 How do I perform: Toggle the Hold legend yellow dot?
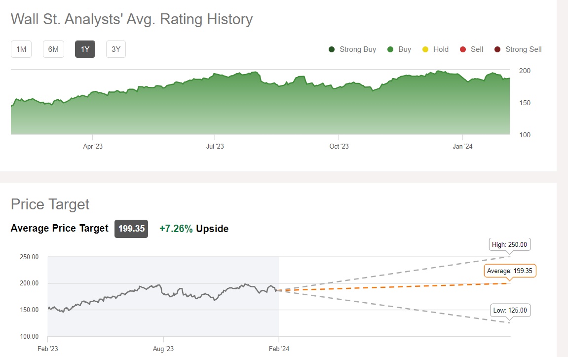coord(425,49)
